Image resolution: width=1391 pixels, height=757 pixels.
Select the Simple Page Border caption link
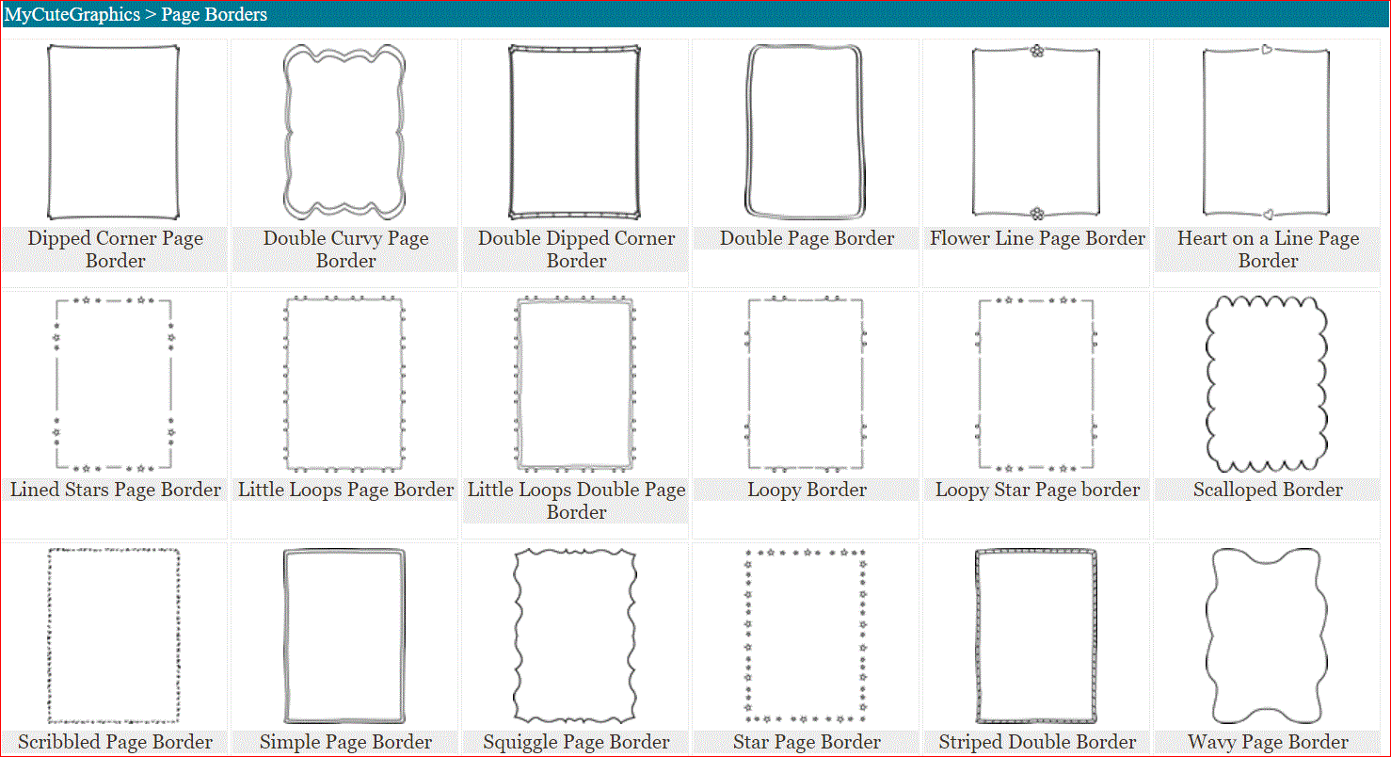(345, 742)
